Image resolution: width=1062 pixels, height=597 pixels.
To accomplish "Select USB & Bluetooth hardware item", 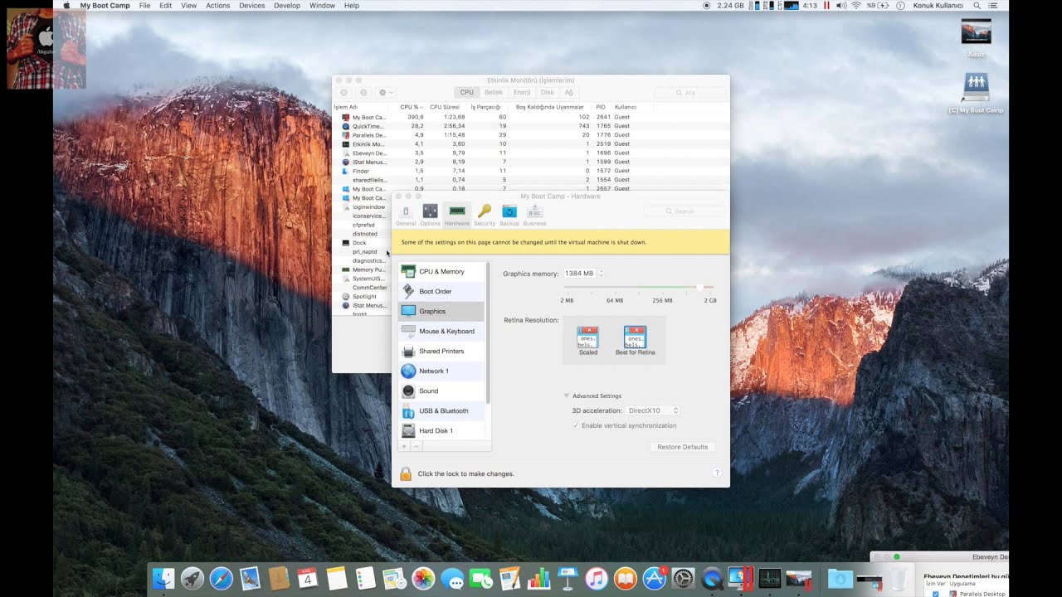I will click(441, 410).
